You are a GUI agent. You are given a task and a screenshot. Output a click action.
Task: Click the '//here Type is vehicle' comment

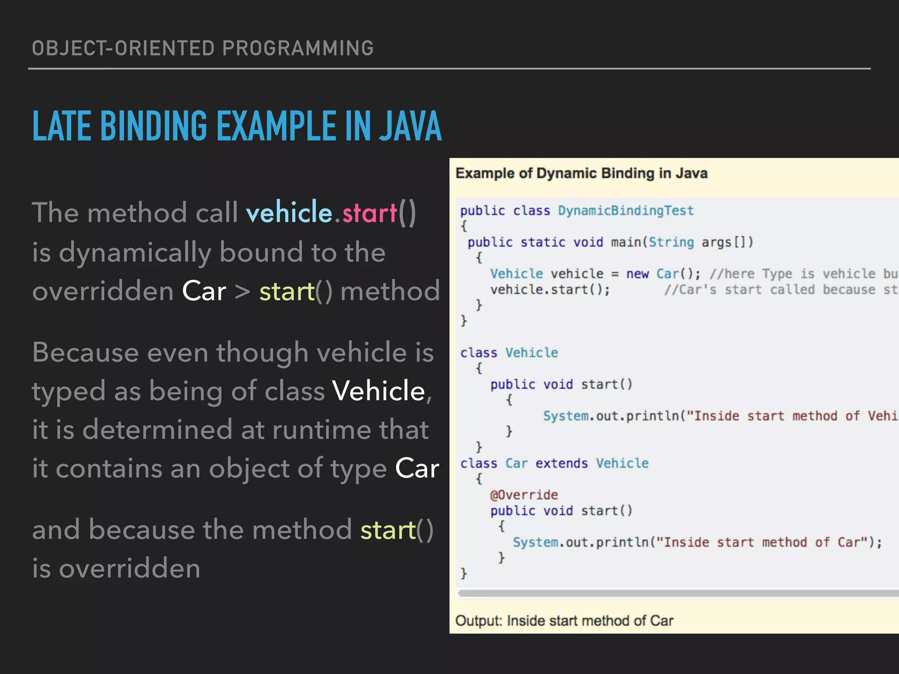[x=803, y=274]
